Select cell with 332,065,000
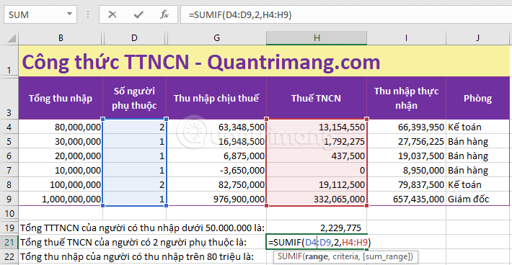 pyautogui.click(x=317, y=199)
